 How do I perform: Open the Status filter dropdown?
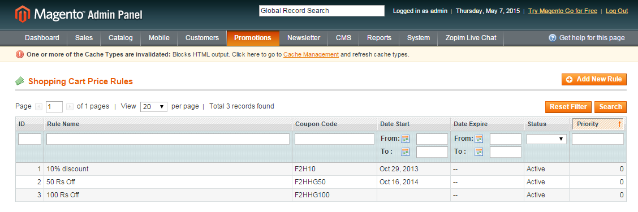point(546,139)
